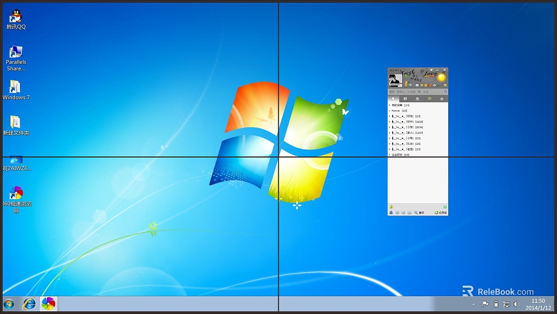This screenshot has width=557, height=314.
Task: Open the Parallels Share desktop shortcut
Action: click(x=16, y=58)
